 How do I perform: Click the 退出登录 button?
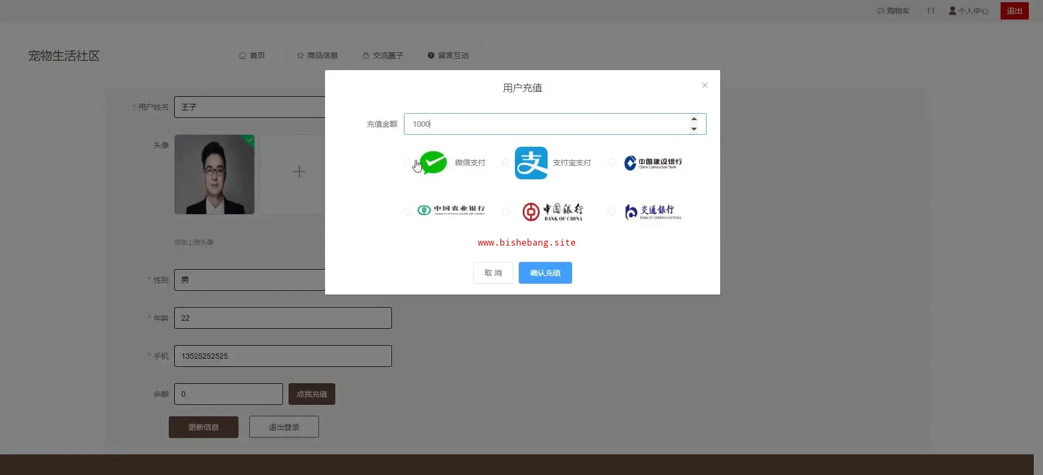[284, 427]
